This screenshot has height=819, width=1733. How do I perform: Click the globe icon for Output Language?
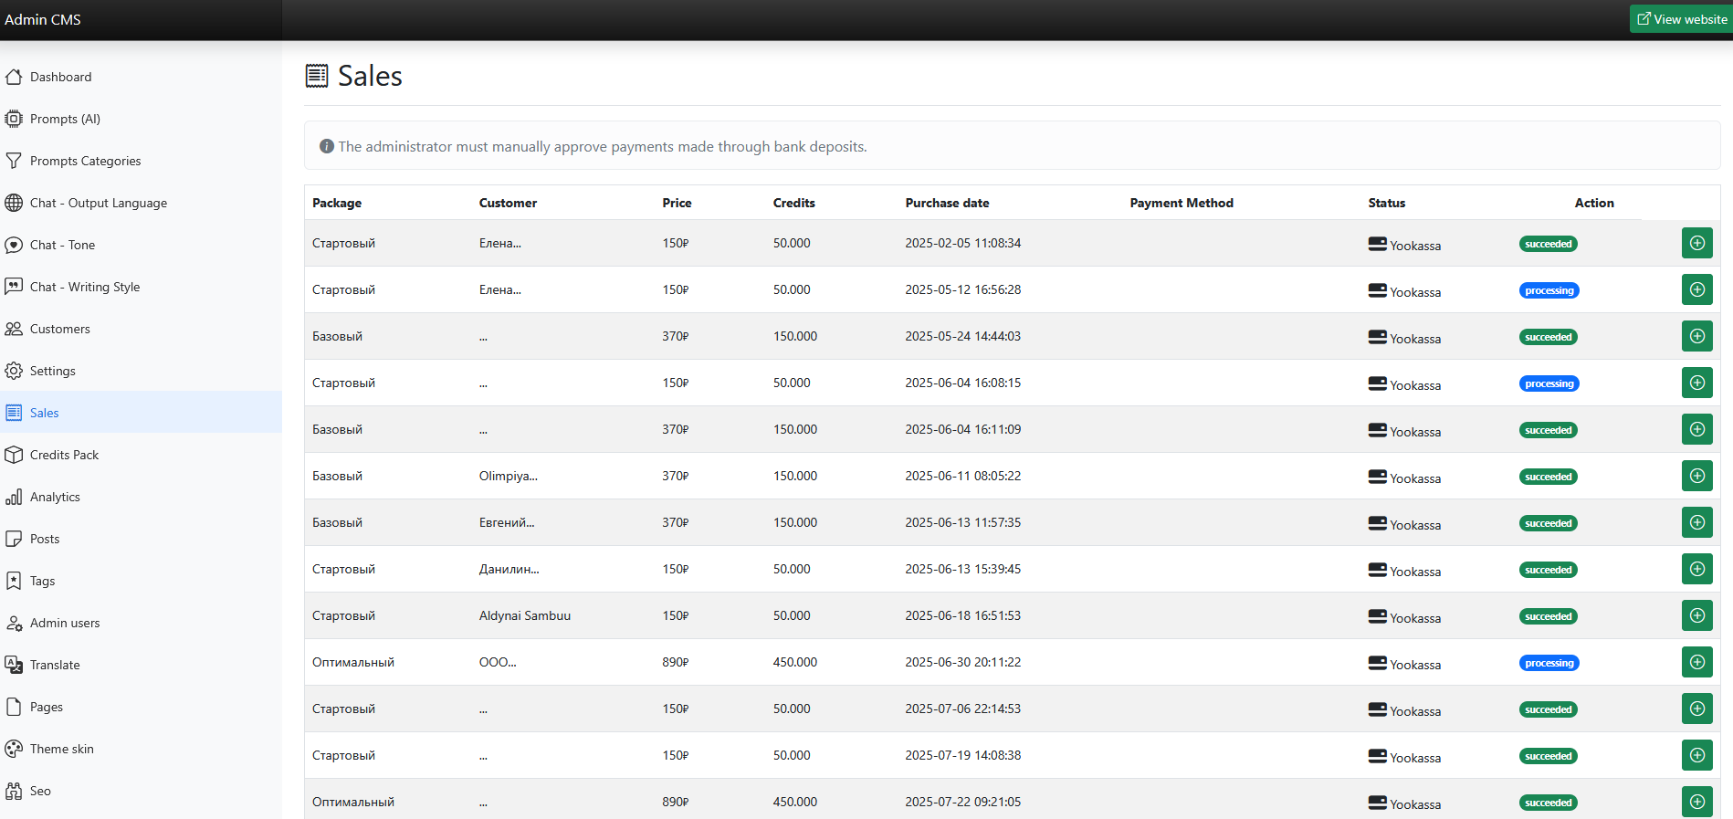click(x=14, y=203)
